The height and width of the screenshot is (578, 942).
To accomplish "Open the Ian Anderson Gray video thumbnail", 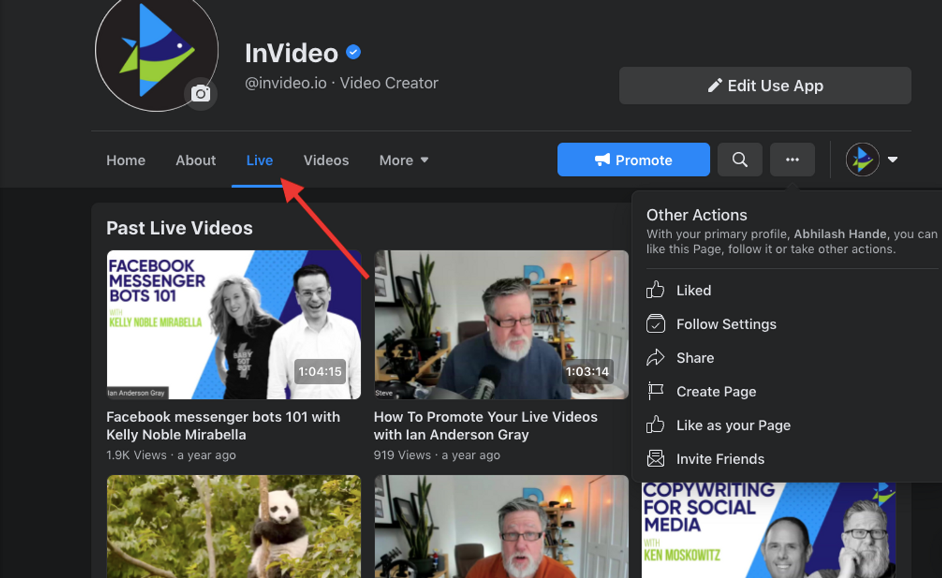I will 501,325.
